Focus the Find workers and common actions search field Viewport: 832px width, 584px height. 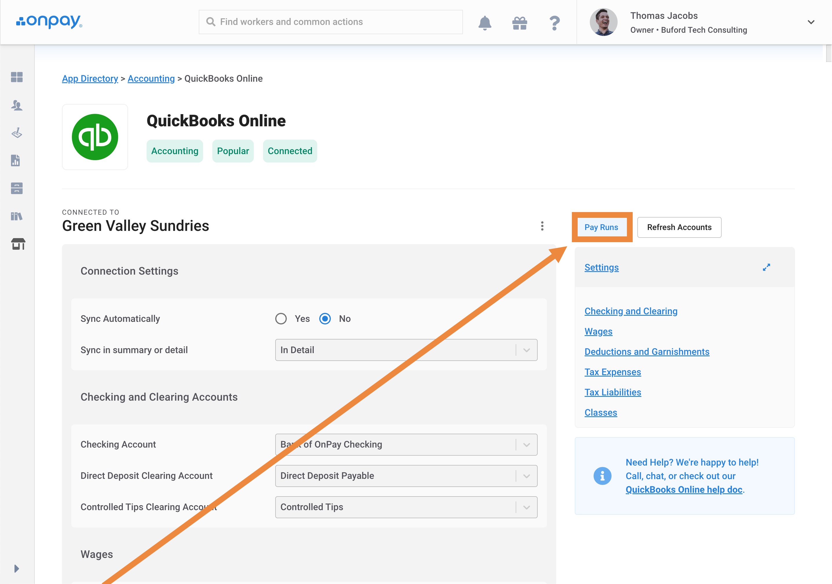pos(331,22)
